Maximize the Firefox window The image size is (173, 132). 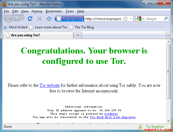pos(154,3)
